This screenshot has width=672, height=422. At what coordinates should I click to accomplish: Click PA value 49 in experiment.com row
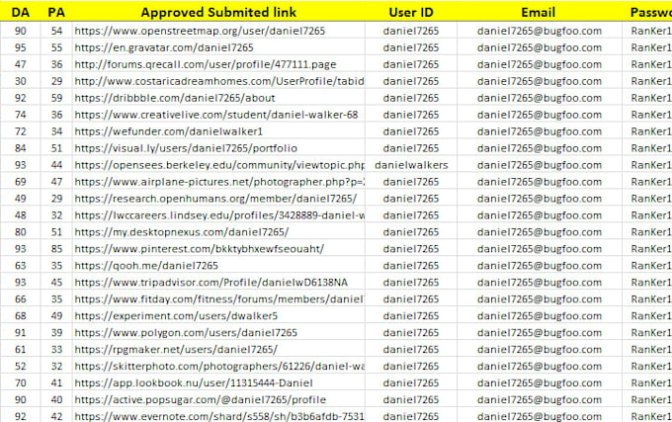[x=56, y=315]
